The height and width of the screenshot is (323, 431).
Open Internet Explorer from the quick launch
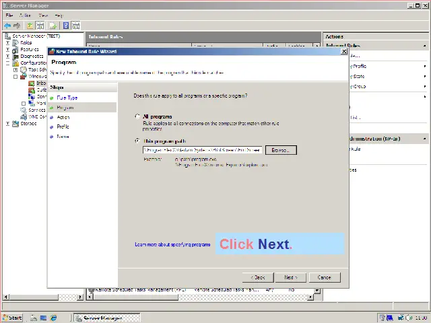[x=54, y=318]
